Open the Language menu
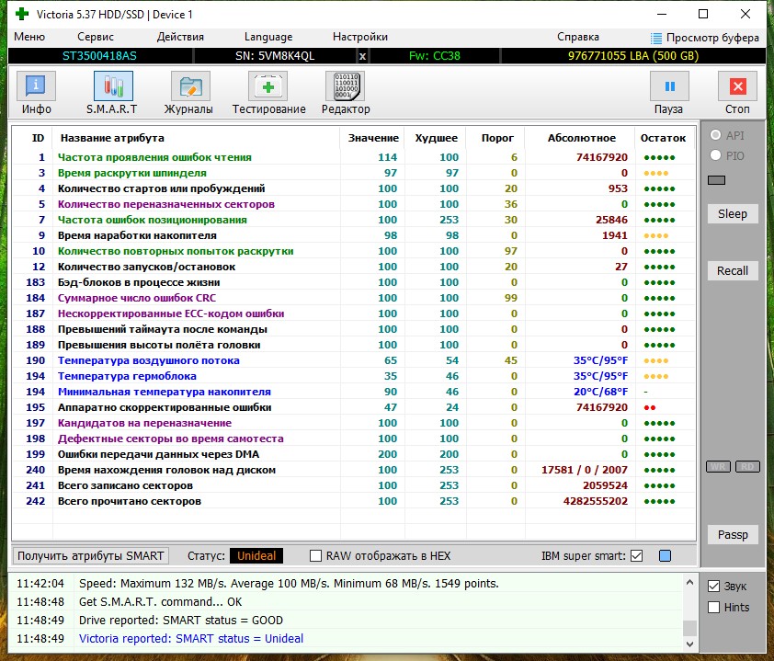The width and height of the screenshot is (774, 661). [x=268, y=37]
